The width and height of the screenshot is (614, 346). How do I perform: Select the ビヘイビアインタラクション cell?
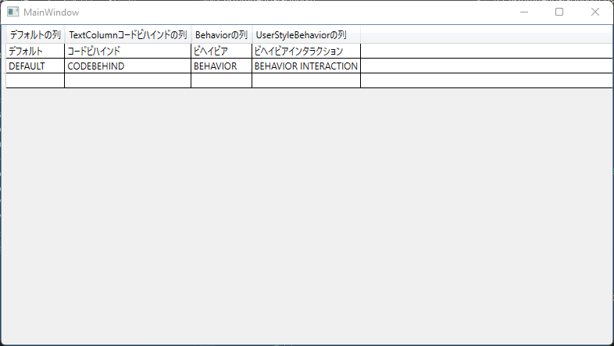coord(306,52)
